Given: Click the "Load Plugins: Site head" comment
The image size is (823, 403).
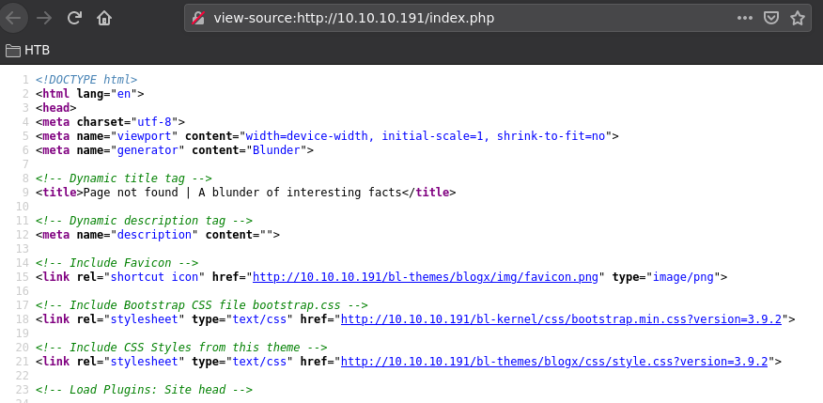Looking at the screenshot, I should pos(144,390).
